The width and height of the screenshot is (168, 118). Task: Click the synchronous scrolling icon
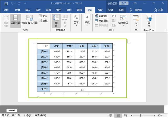click(x=114, y=20)
